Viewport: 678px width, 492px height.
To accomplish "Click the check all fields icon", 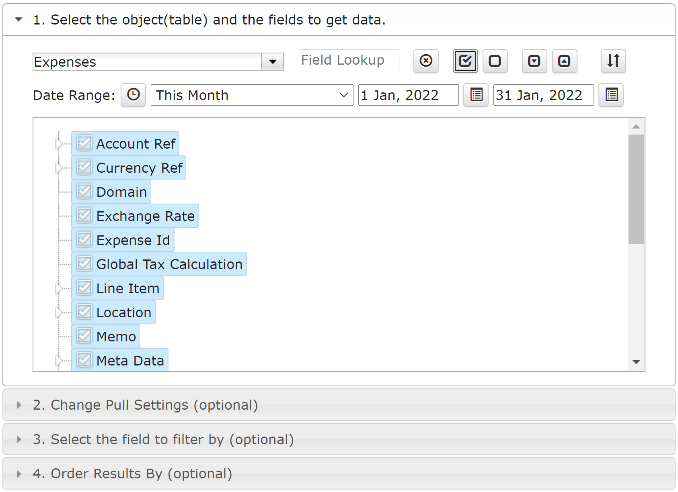I will (x=465, y=61).
